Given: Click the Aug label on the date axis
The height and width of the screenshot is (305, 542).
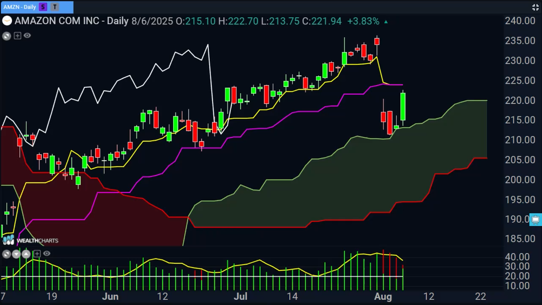Looking at the screenshot, I should (x=383, y=297).
